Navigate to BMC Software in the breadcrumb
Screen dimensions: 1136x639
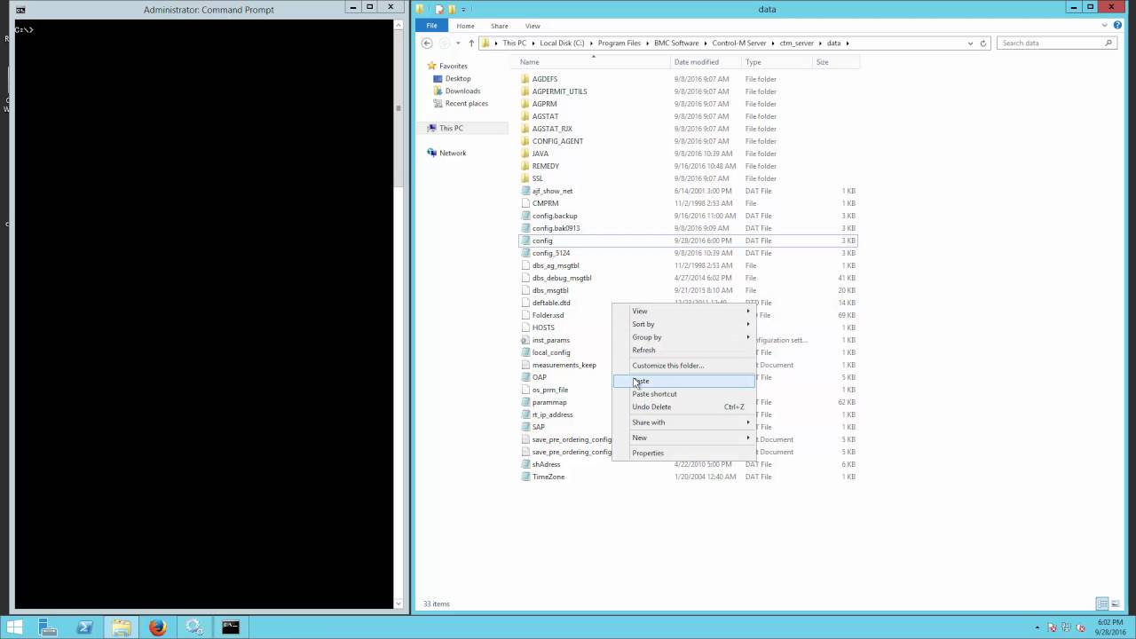tap(676, 43)
